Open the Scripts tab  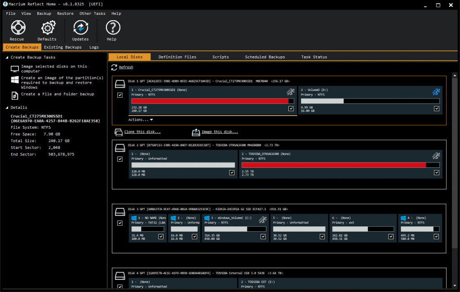tap(221, 57)
